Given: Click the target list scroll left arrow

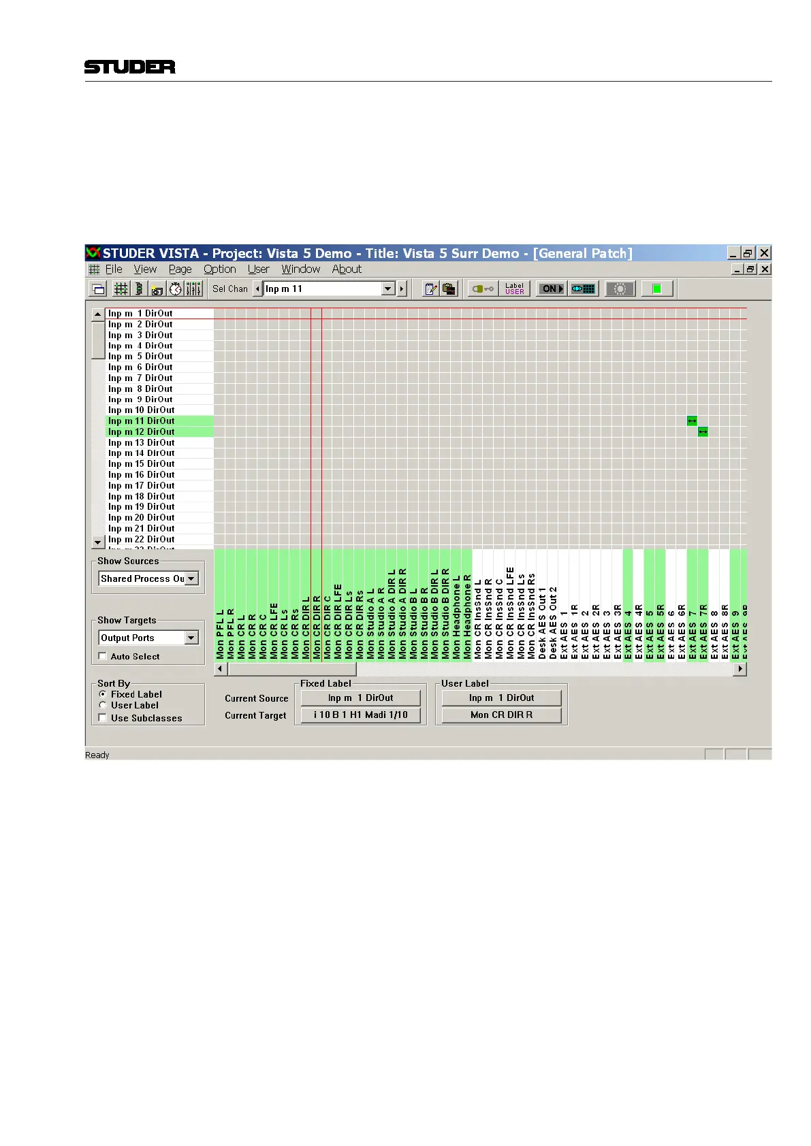Looking at the screenshot, I should click(x=221, y=669).
